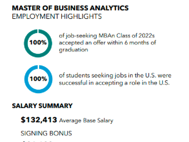Click the line beginning 'accepted an offer'
Viewport: 189px width, 142px height.
(x=108, y=43)
